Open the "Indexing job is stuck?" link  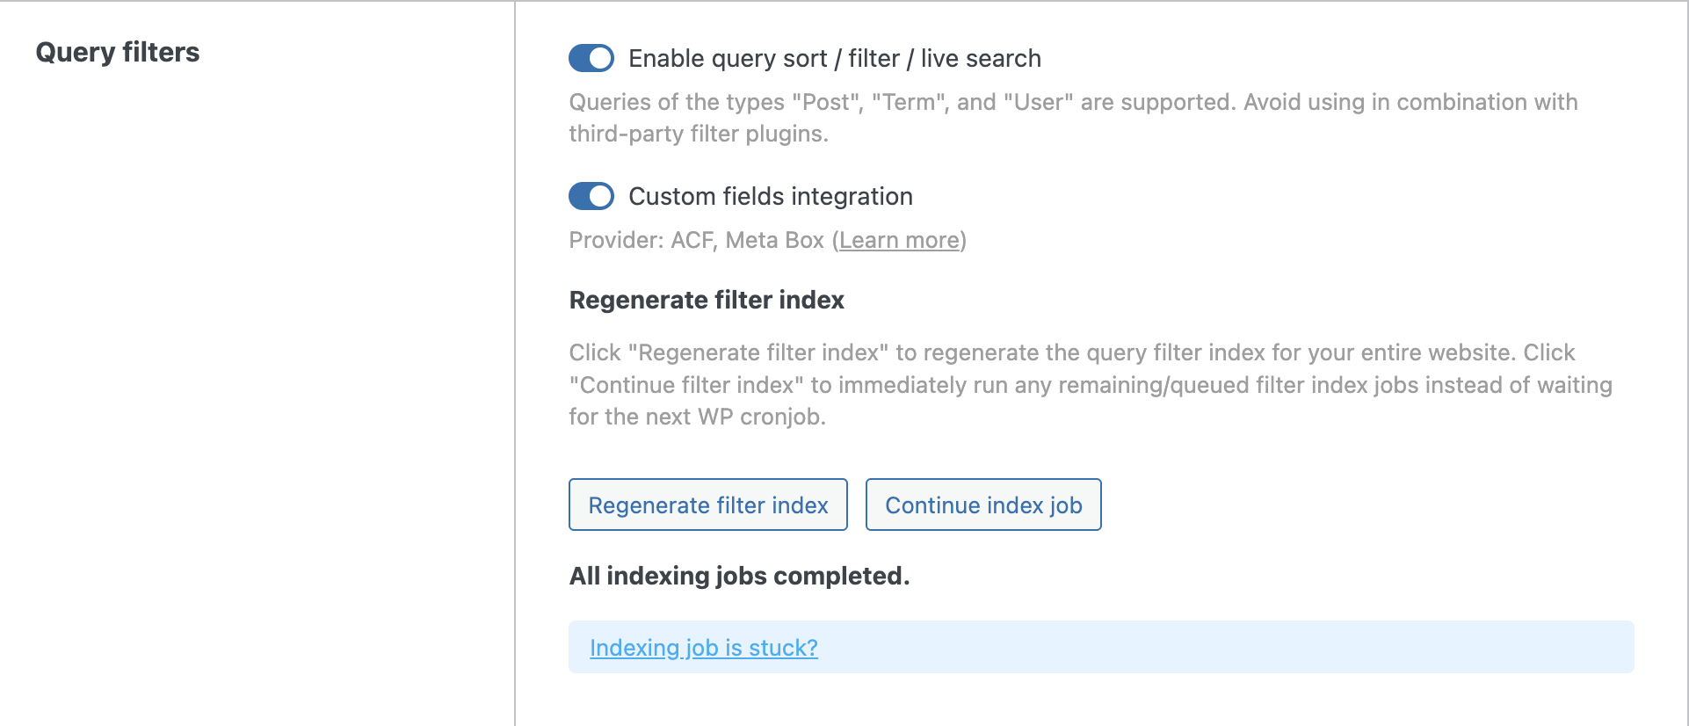tap(703, 648)
